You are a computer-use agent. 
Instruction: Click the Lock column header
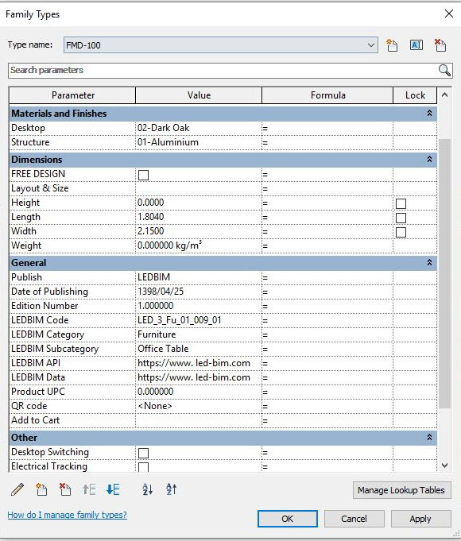coord(415,95)
